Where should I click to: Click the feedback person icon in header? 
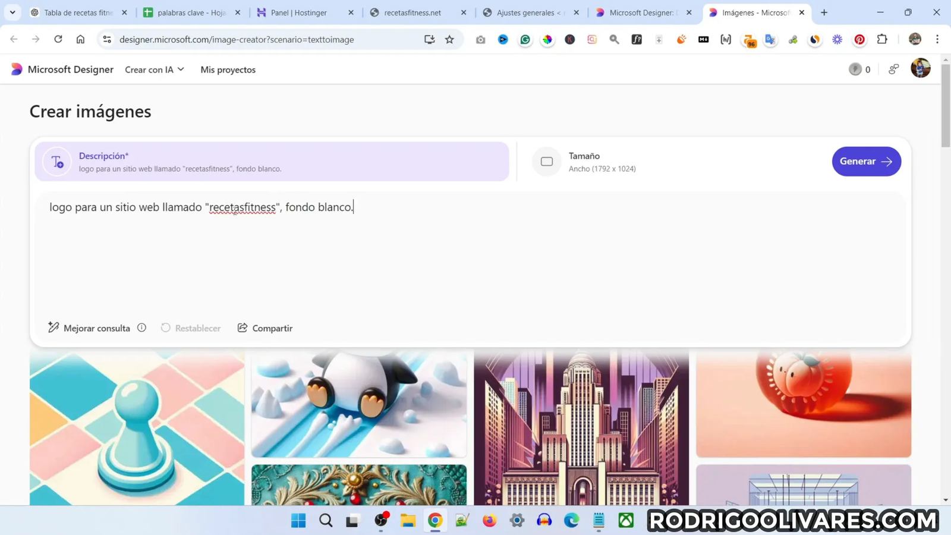pos(893,69)
